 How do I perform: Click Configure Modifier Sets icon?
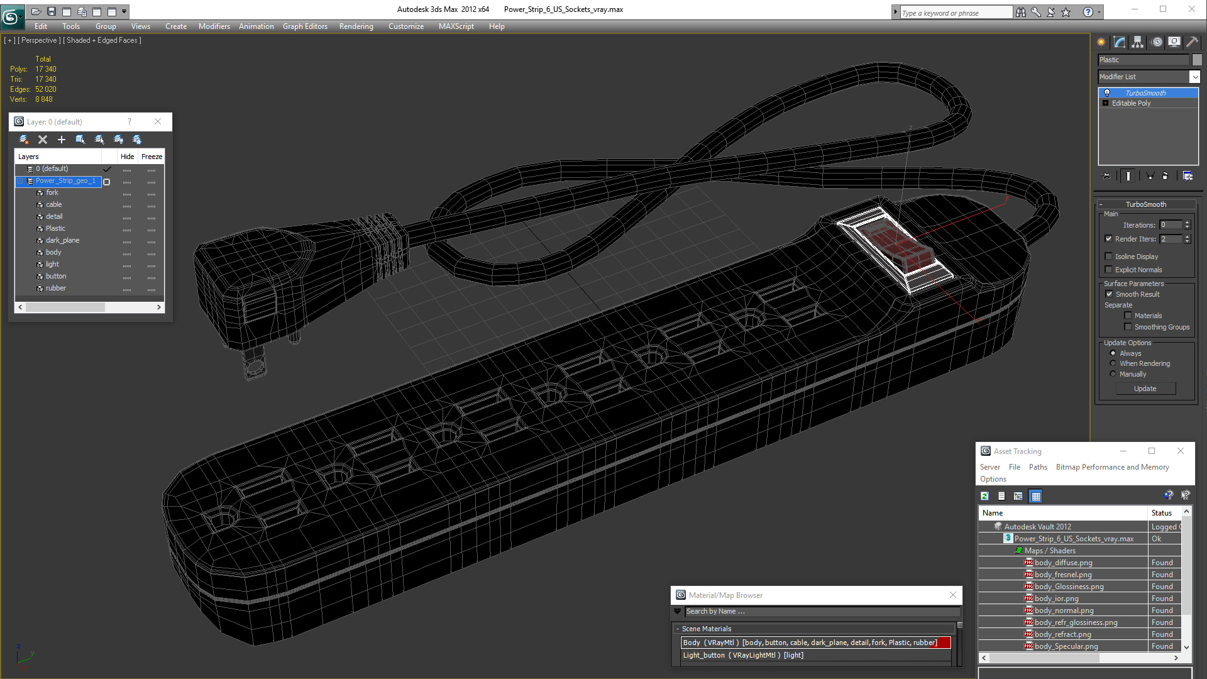(1188, 176)
